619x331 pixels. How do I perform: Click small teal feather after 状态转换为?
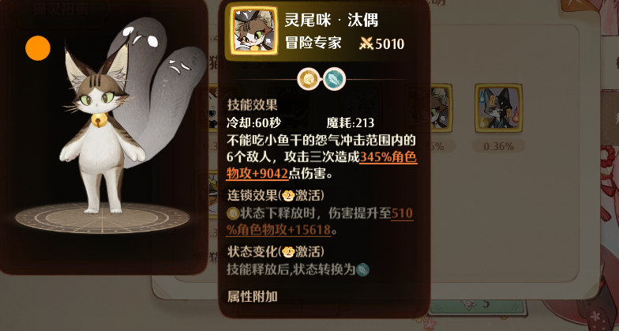point(363,270)
